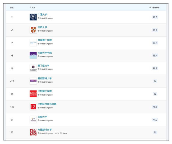
Task: Open the 布里斯托大学 link
Action: pos(45,130)
